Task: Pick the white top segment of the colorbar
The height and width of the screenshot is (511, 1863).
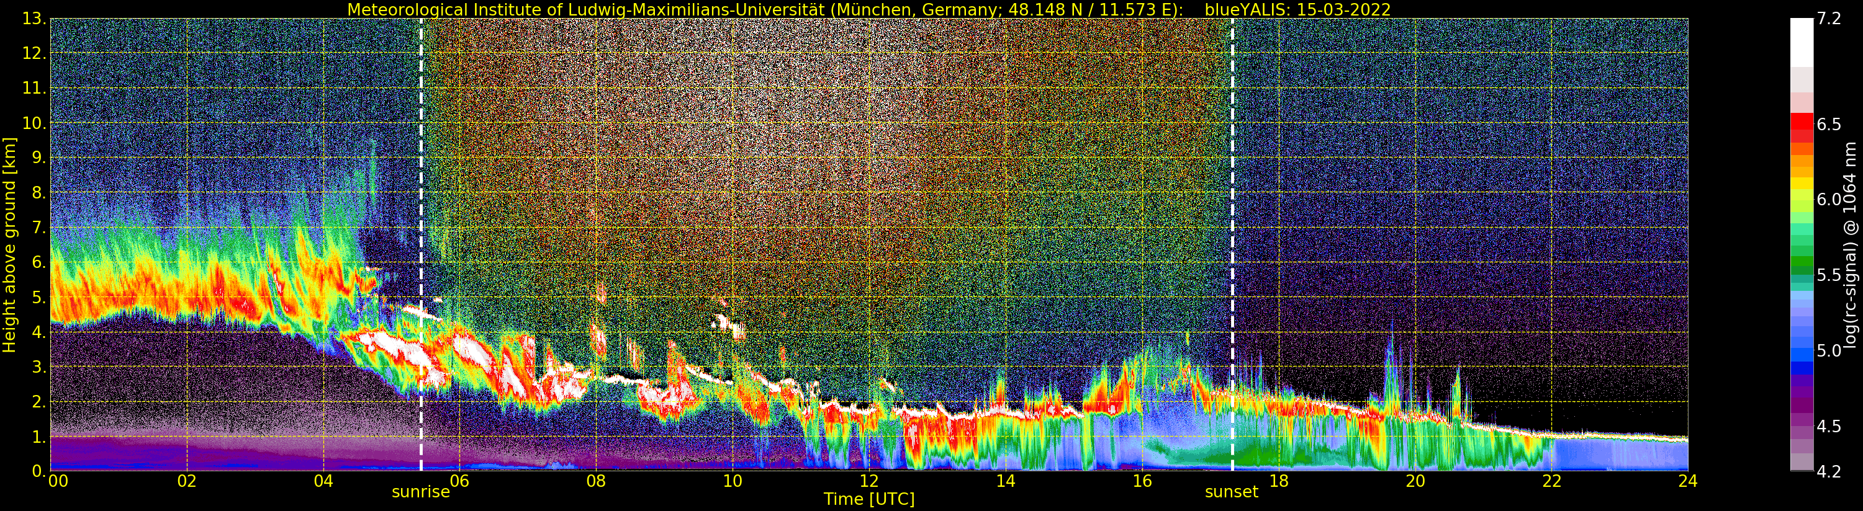Action: tap(1802, 42)
